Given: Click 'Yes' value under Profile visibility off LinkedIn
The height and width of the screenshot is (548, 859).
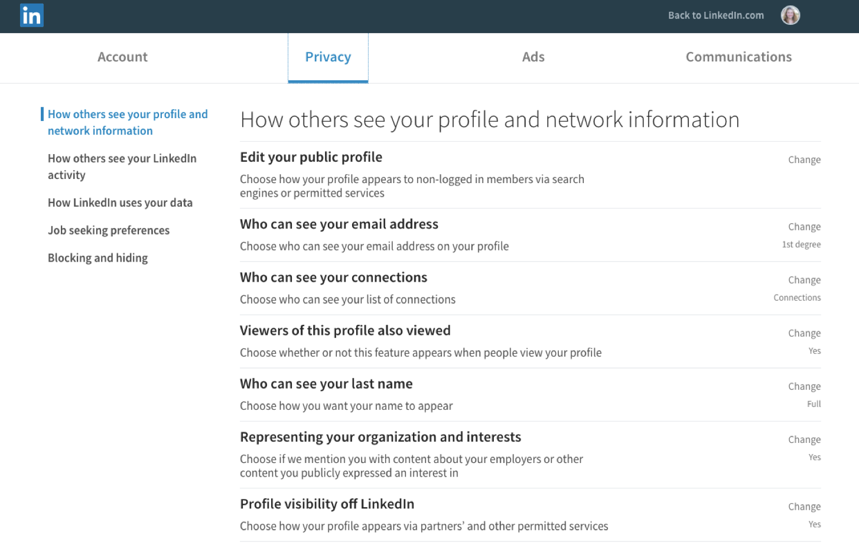Looking at the screenshot, I should click(x=815, y=524).
